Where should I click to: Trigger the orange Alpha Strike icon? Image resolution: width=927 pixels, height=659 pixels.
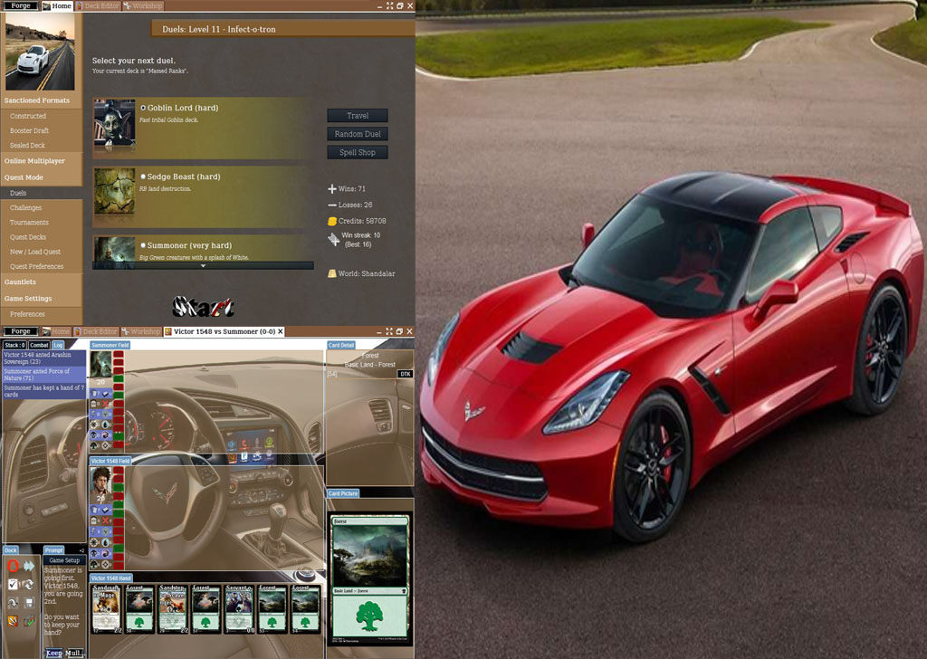(x=14, y=620)
